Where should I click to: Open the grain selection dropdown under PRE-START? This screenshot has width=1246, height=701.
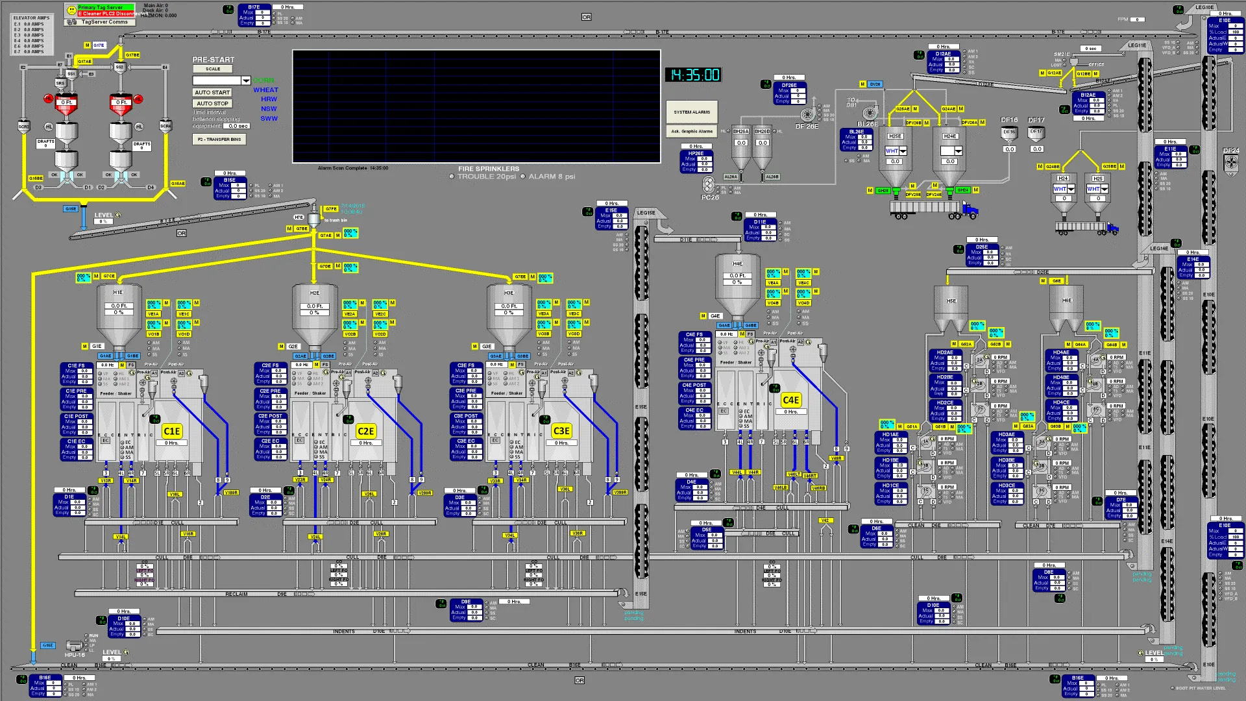pyautogui.click(x=246, y=80)
